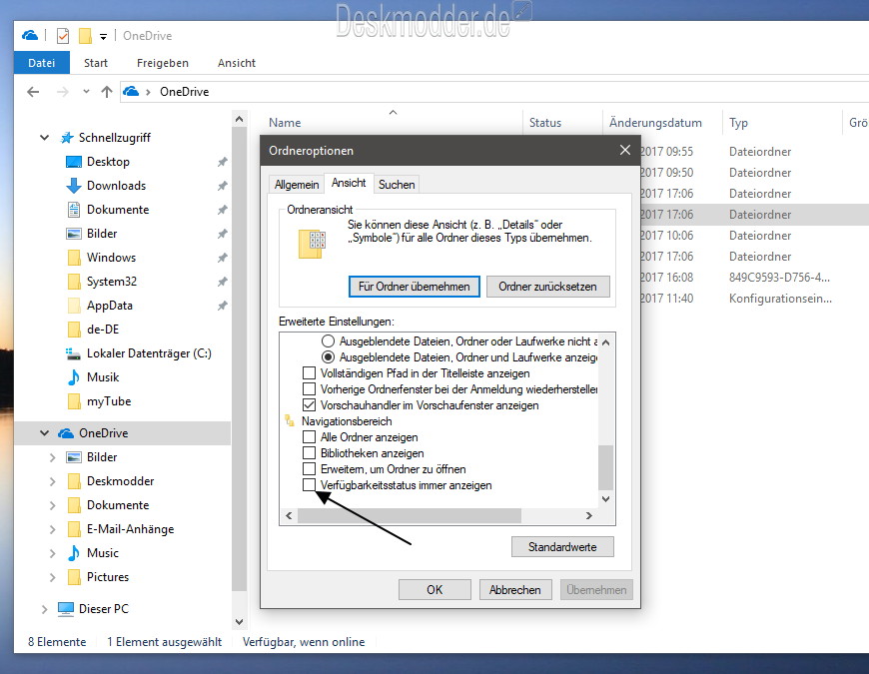The image size is (869, 674).
Task: Expand Dokumente under OneDrive
Action: (53, 505)
